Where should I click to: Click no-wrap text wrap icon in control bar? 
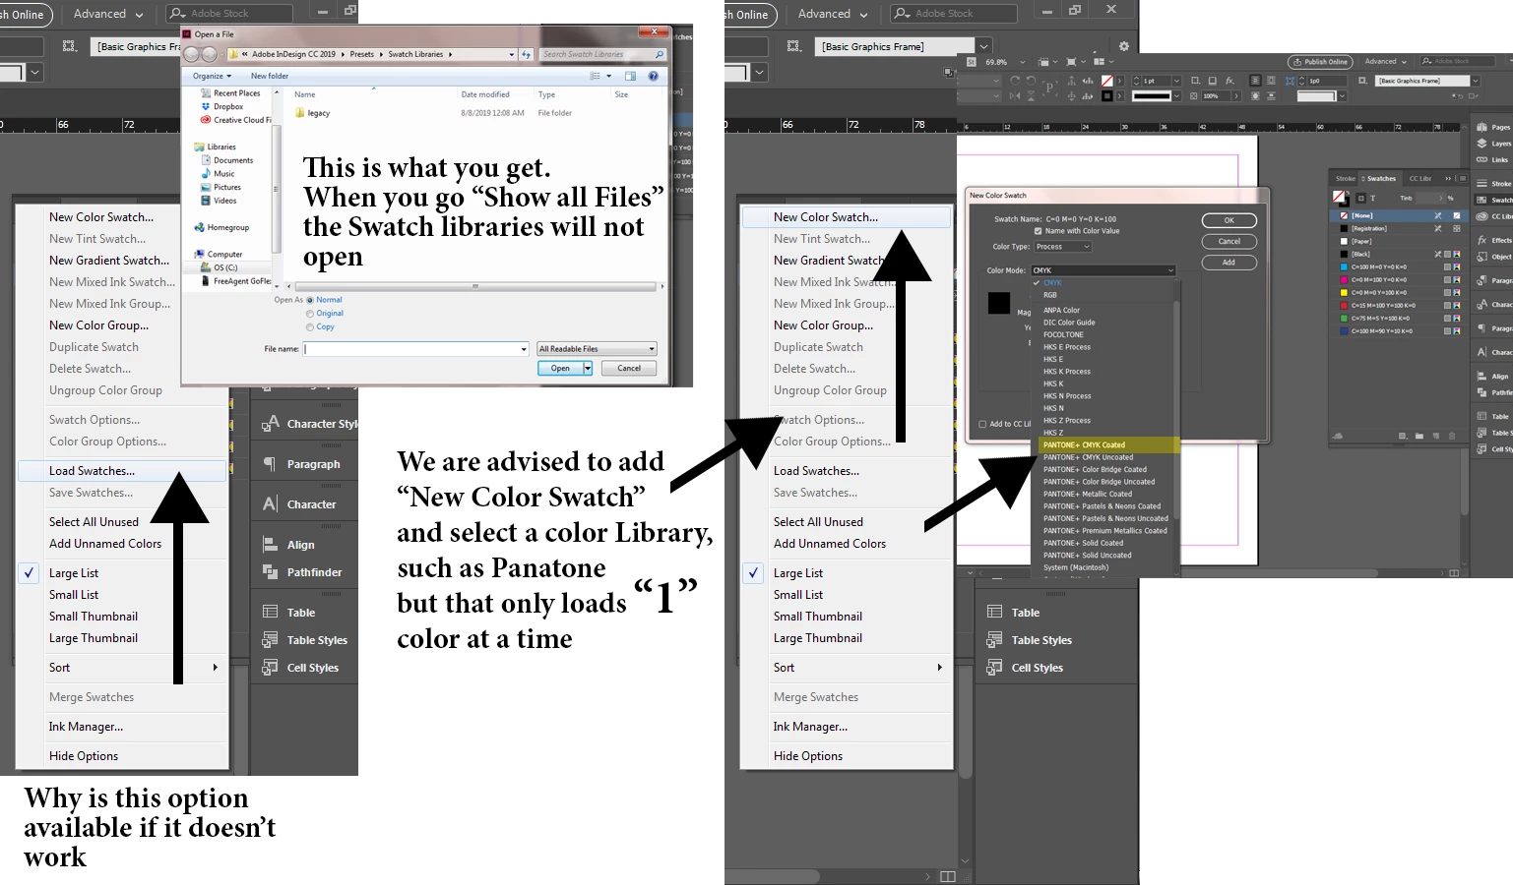pyautogui.click(x=1255, y=81)
